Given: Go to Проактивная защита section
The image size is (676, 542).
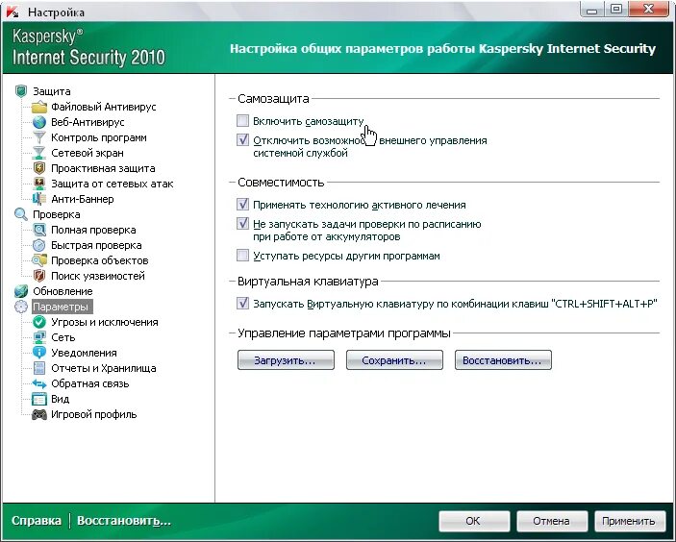Looking at the screenshot, I should point(103,168).
